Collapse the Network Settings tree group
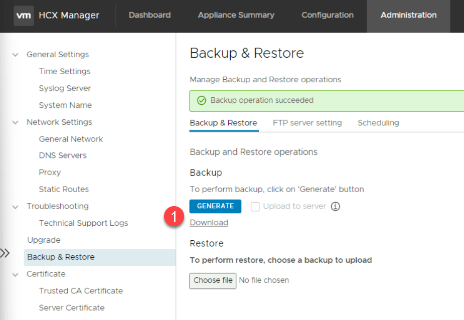464x320 pixels. [16, 122]
